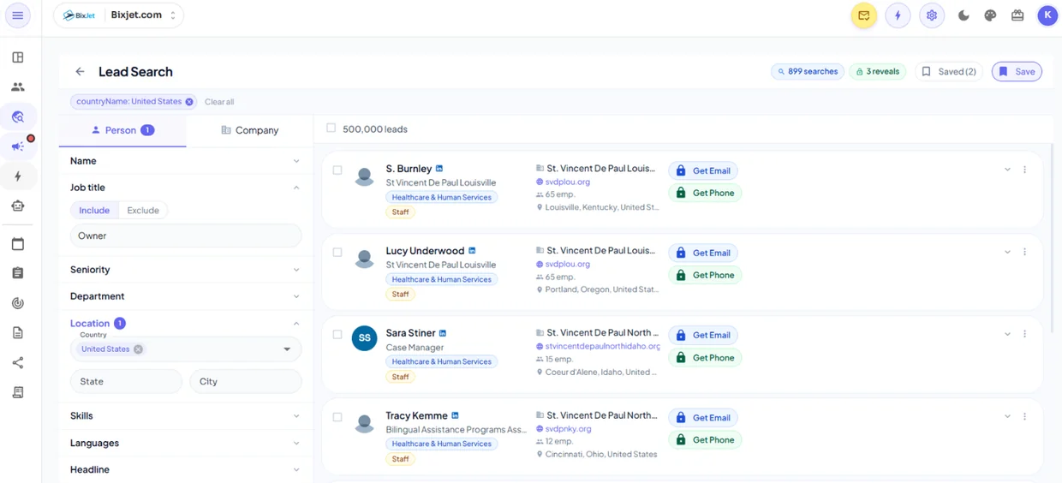Select Sara Stiner lead checkbox
Viewport: 1062px width, 483px height.
pyautogui.click(x=337, y=335)
